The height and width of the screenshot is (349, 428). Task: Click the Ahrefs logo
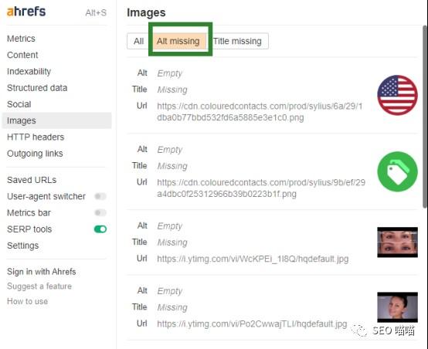(26, 12)
